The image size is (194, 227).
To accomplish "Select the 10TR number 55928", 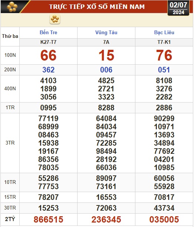I will pyautogui.click(x=164, y=187).
